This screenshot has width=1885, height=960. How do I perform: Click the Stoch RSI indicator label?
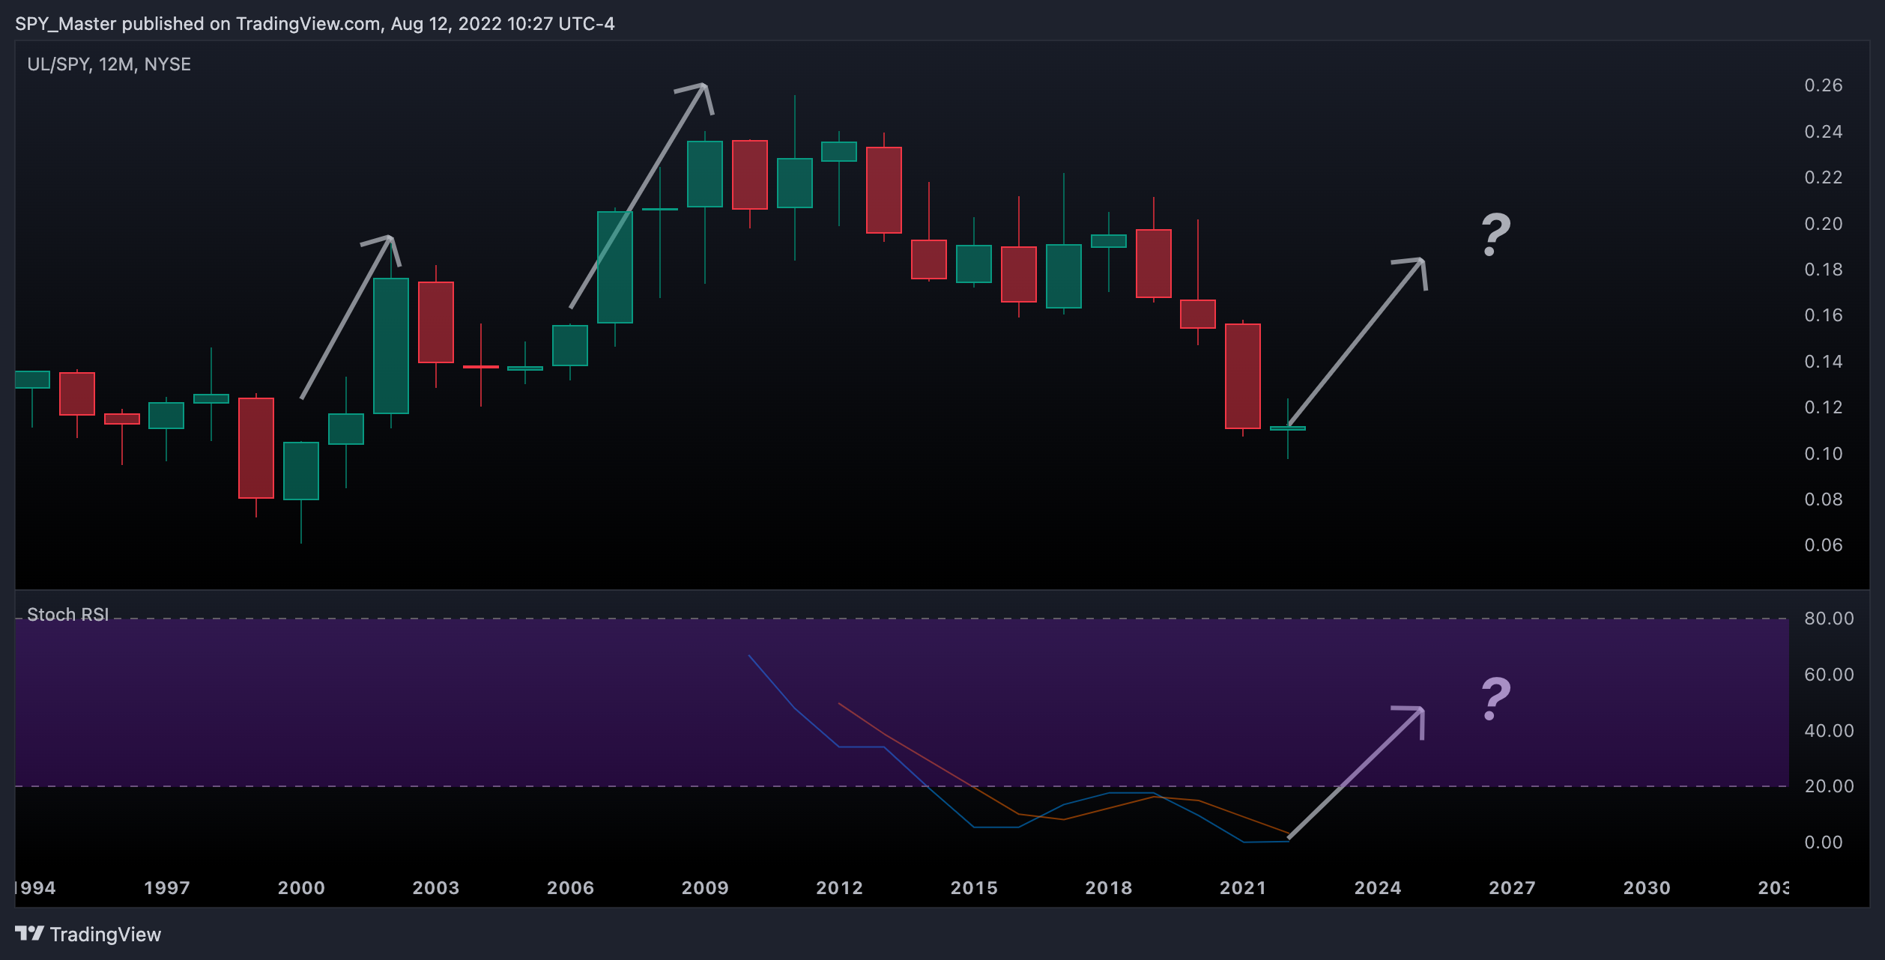68,615
